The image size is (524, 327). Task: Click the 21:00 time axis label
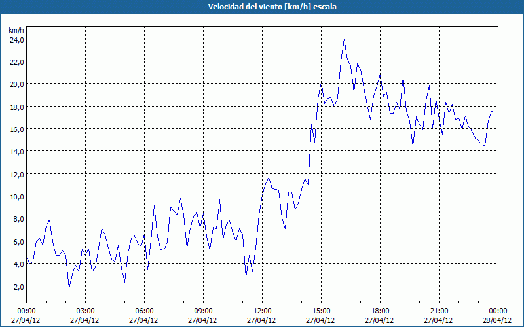[439, 311]
